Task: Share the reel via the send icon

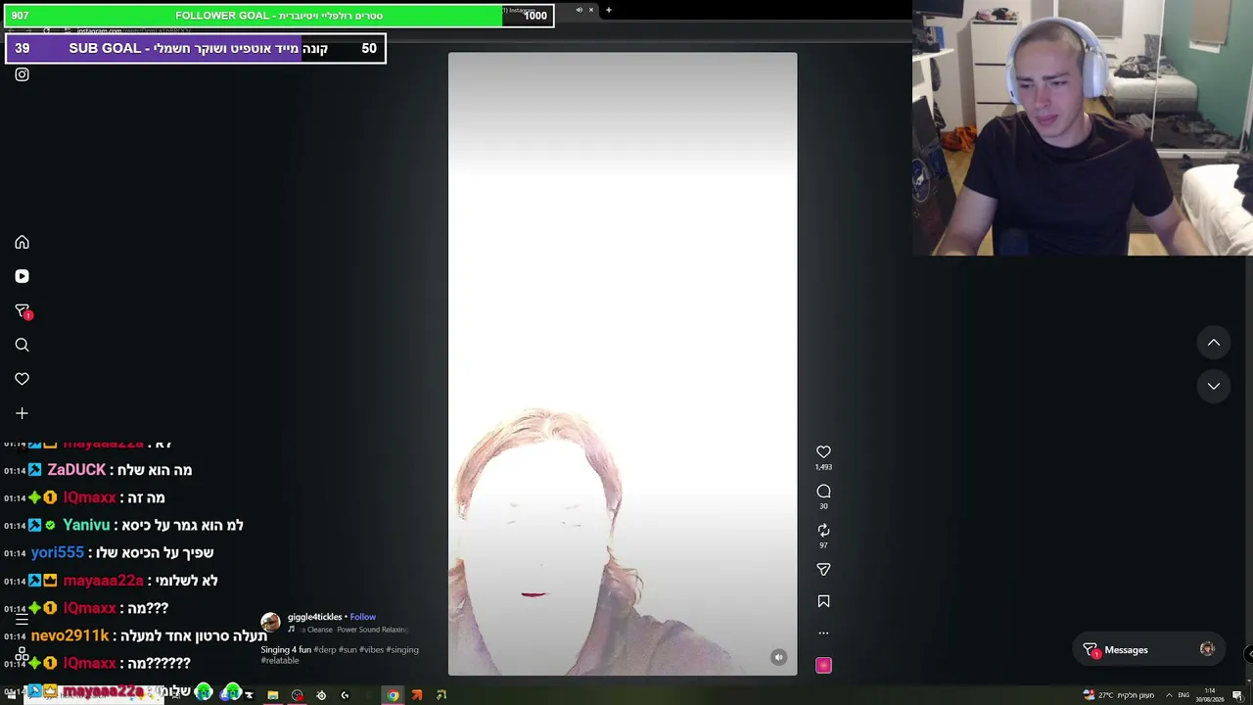Action: pos(823,569)
